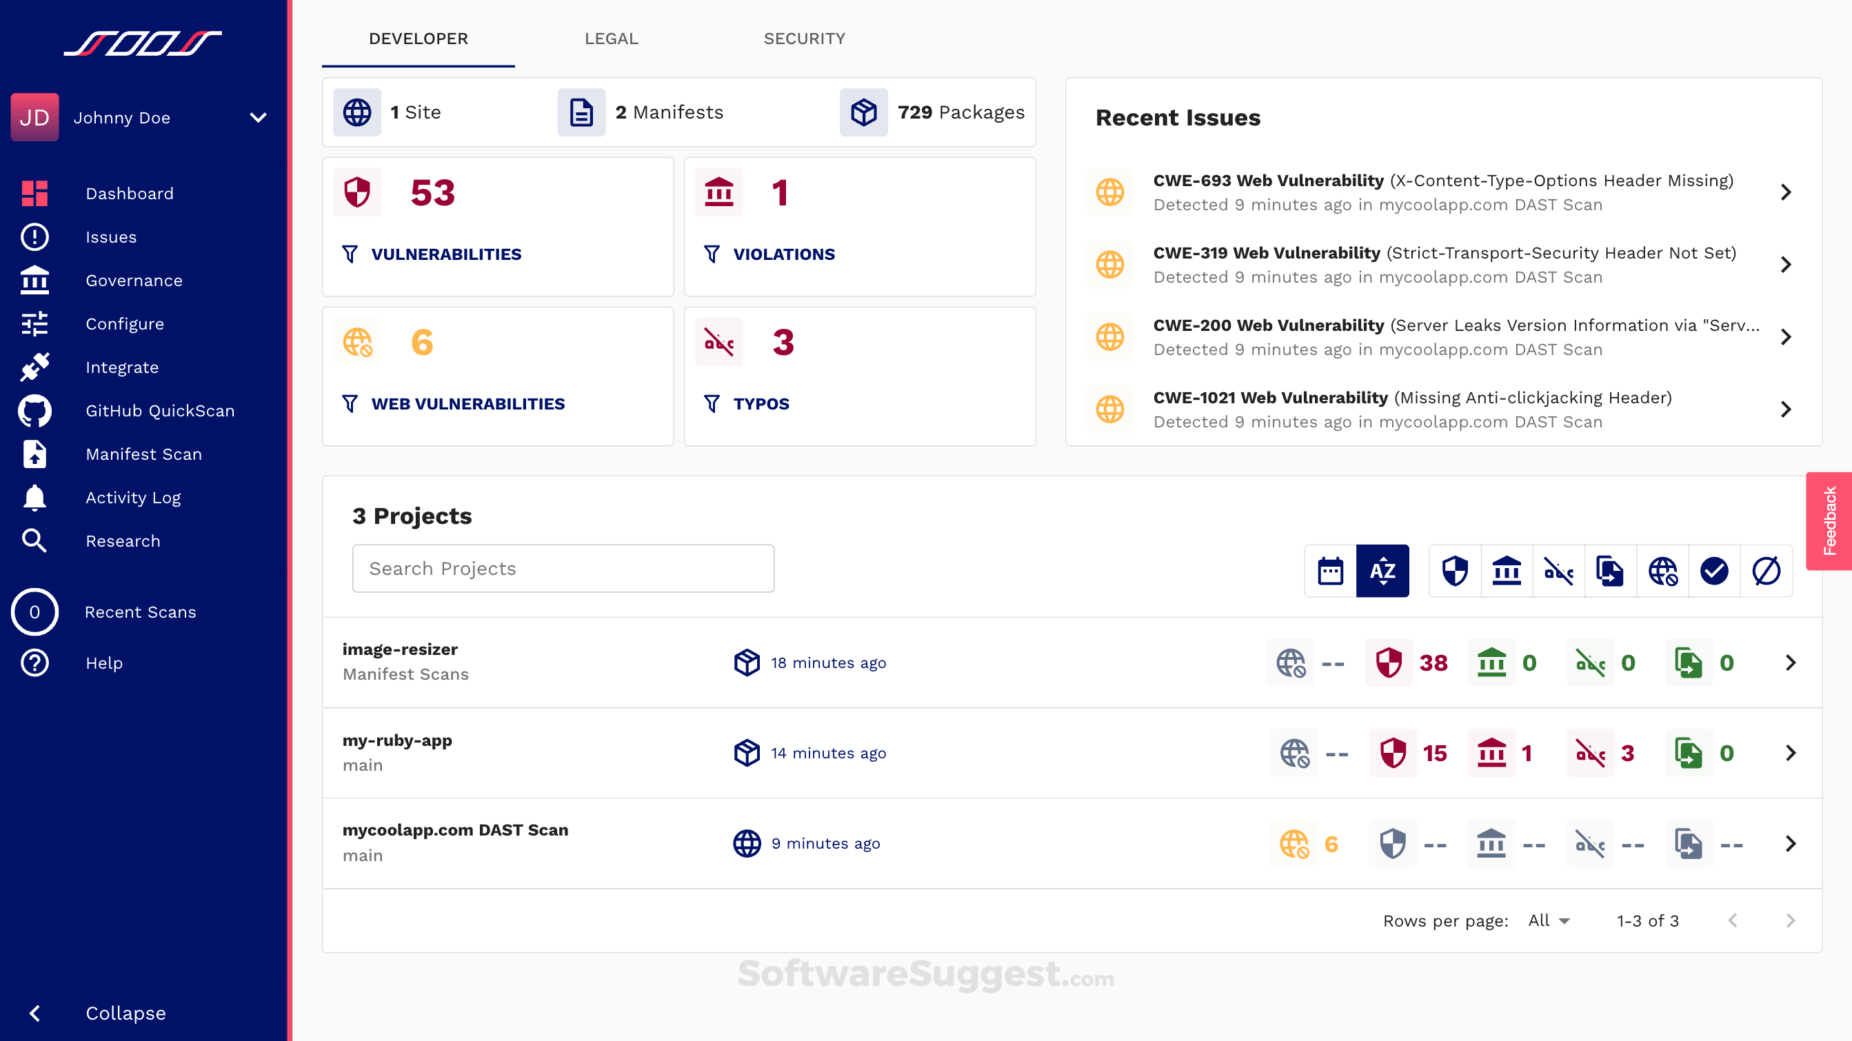Expand the CWE-693 Web Vulnerability issue
1852x1041 pixels.
(x=1786, y=192)
